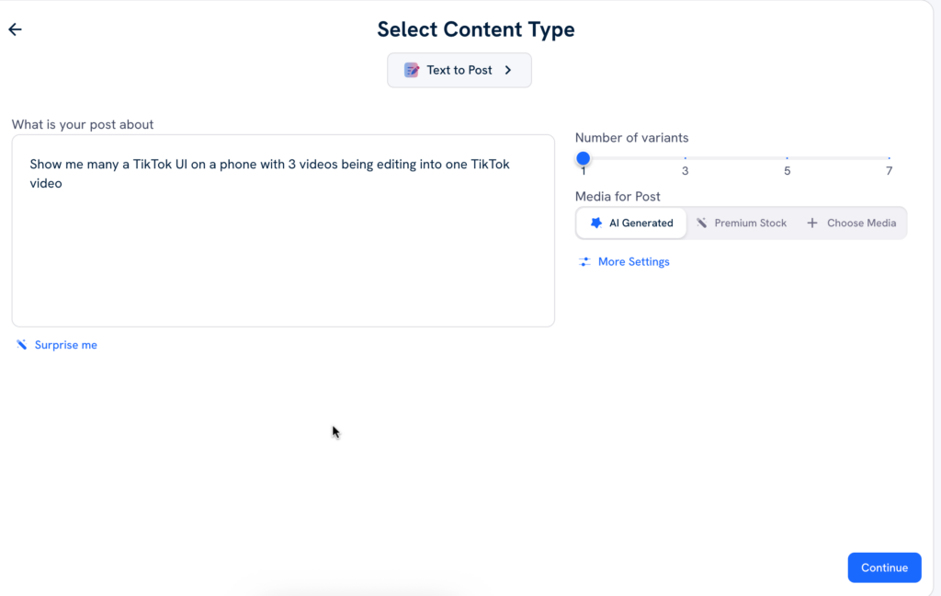The height and width of the screenshot is (596, 941).
Task: Expand More Settings
Action: (x=633, y=262)
